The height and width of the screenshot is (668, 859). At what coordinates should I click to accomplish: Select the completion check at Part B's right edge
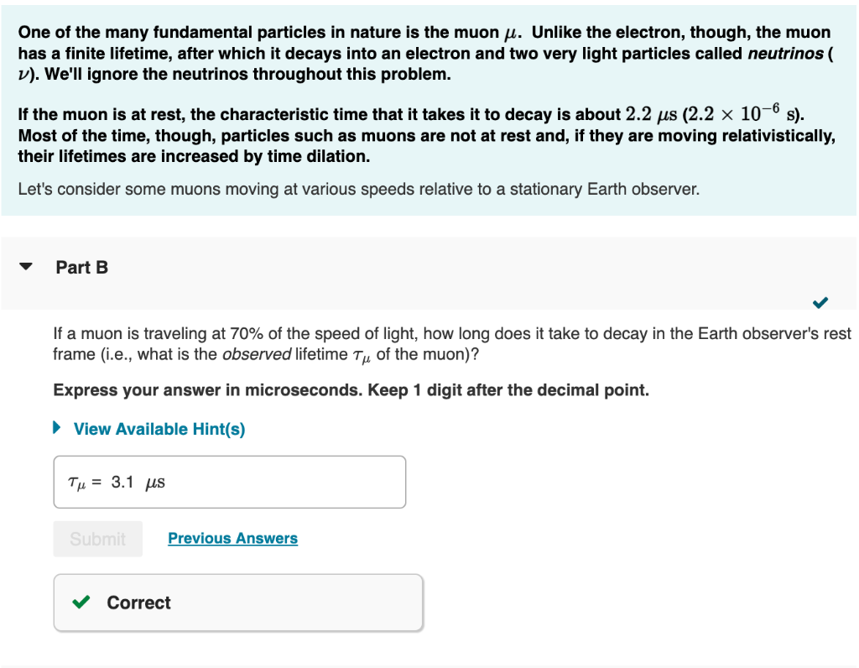[x=820, y=303]
